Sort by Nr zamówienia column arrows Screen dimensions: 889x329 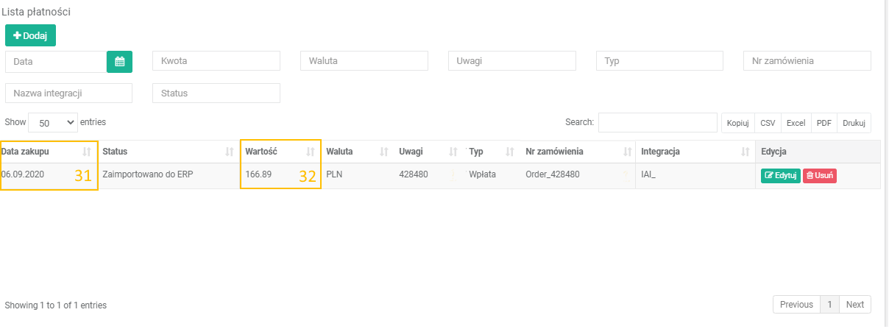tap(627, 152)
